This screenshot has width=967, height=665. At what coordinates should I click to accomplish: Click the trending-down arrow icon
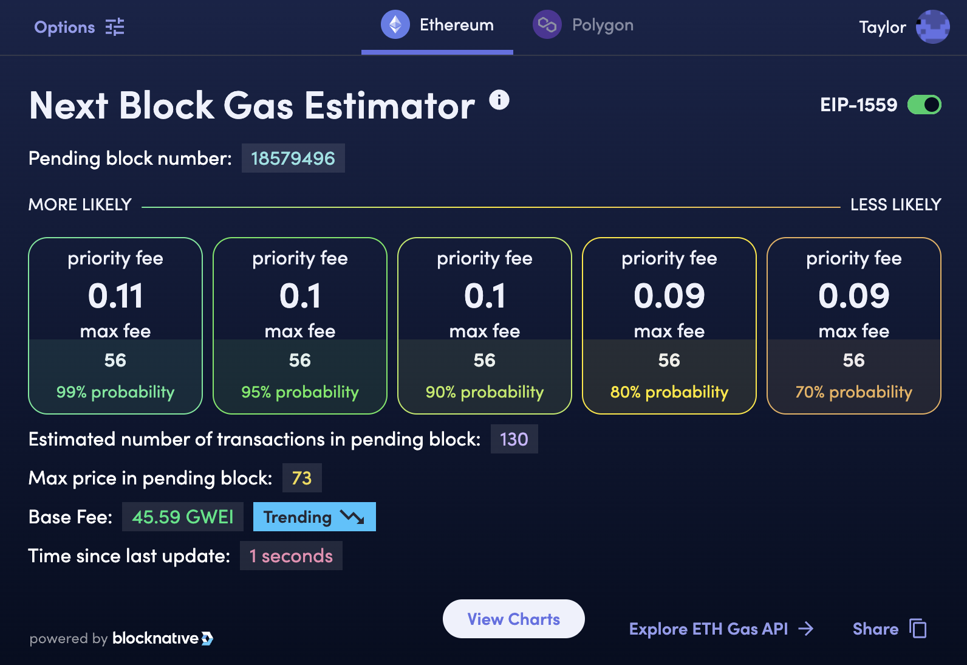tap(352, 517)
